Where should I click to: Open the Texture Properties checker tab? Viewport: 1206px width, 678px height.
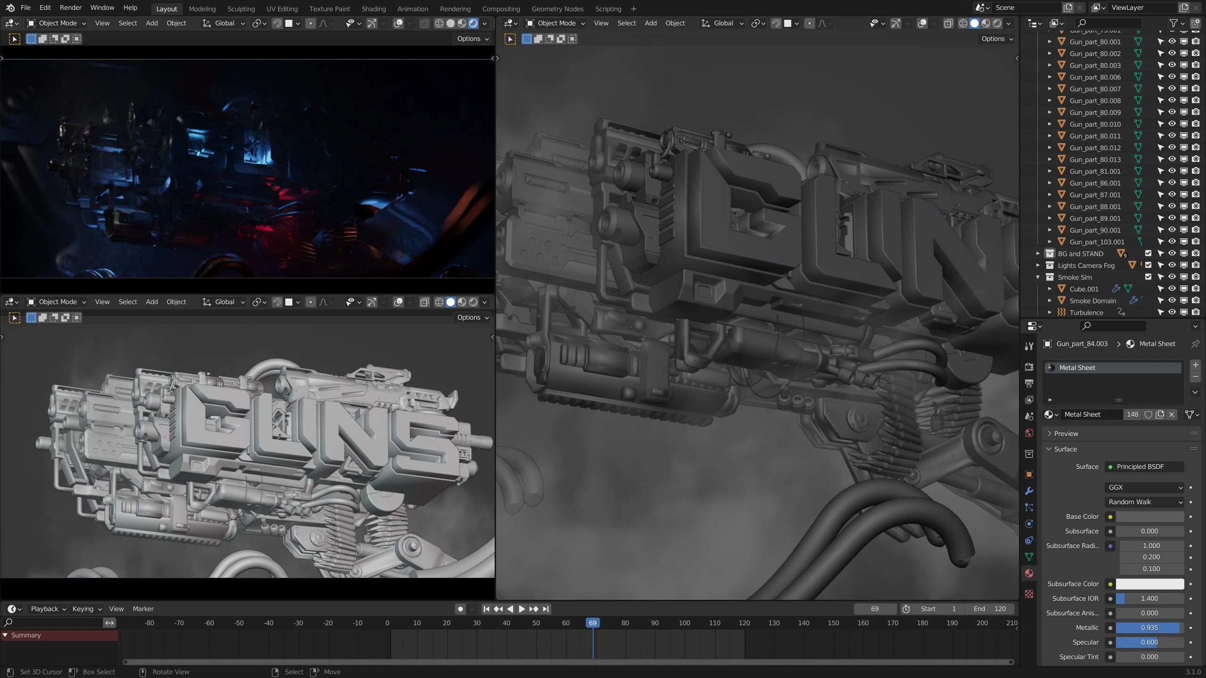1029,594
